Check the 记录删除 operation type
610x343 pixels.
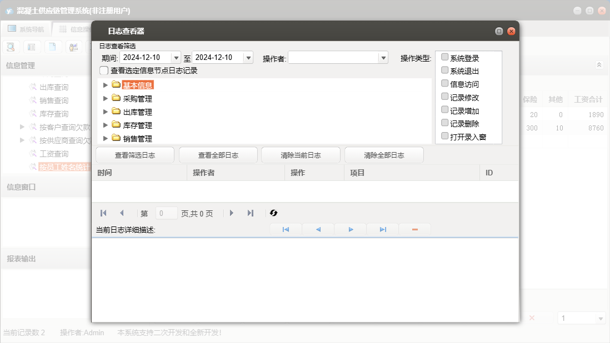coord(444,123)
